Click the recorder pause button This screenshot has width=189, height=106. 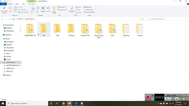[152, 99]
